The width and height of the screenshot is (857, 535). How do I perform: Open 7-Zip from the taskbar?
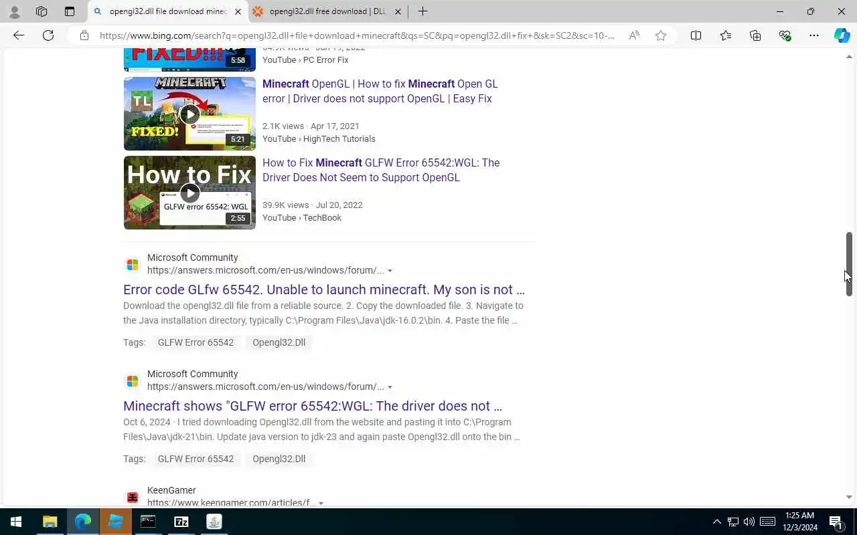point(181,522)
